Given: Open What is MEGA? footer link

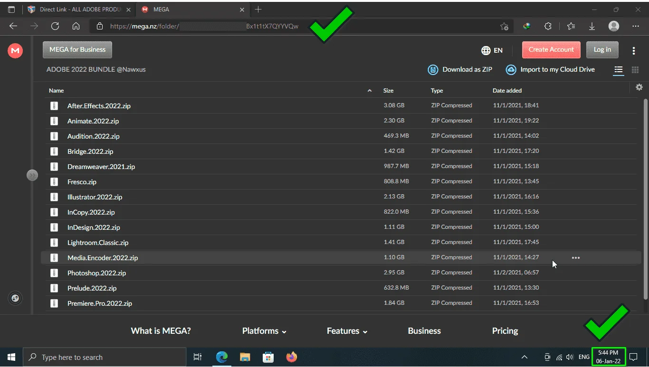Looking at the screenshot, I should [161, 331].
